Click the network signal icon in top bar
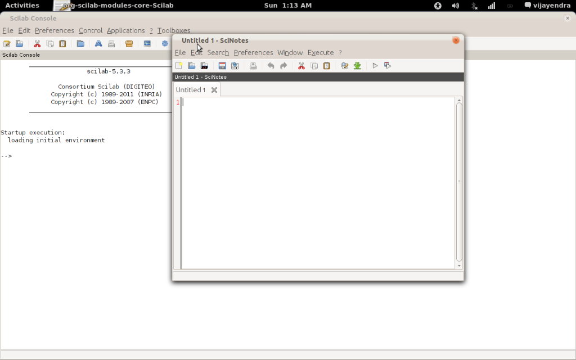 click(x=492, y=6)
